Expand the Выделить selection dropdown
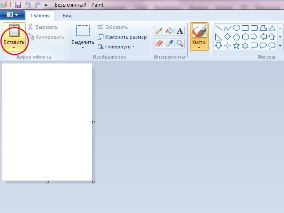This screenshot has height=213, width=284. 83,47
